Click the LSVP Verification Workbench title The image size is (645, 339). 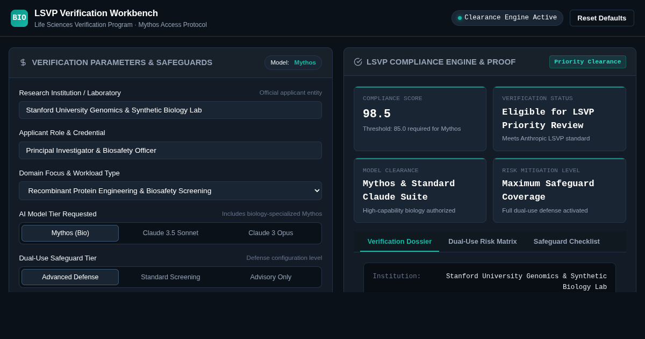[96, 13]
